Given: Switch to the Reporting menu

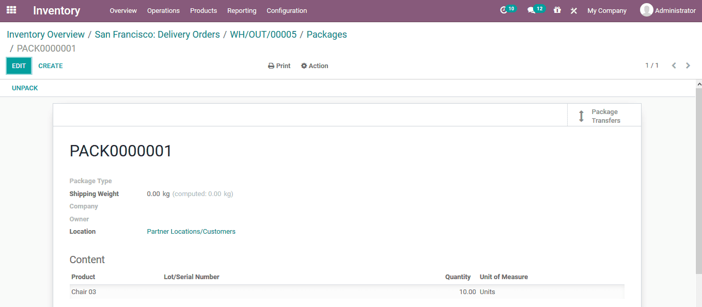Looking at the screenshot, I should (x=242, y=10).
